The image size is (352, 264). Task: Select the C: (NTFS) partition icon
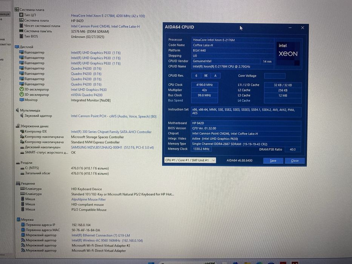tap(22, 168)
